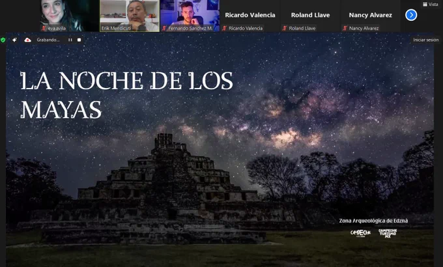Click muted mic icon beside Roland Llave label
This screenshot has height=267, width=443.
click(285, 28)
